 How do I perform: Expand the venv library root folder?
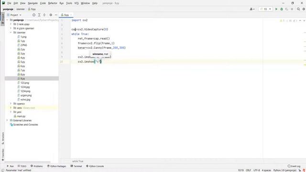click(11, 107)
